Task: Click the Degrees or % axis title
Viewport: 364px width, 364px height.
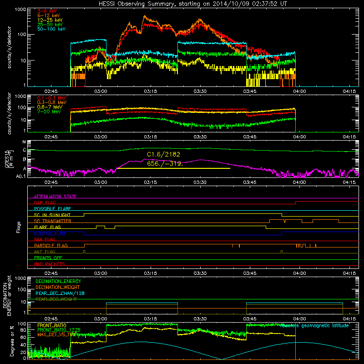Action: [x=12, y=341]
